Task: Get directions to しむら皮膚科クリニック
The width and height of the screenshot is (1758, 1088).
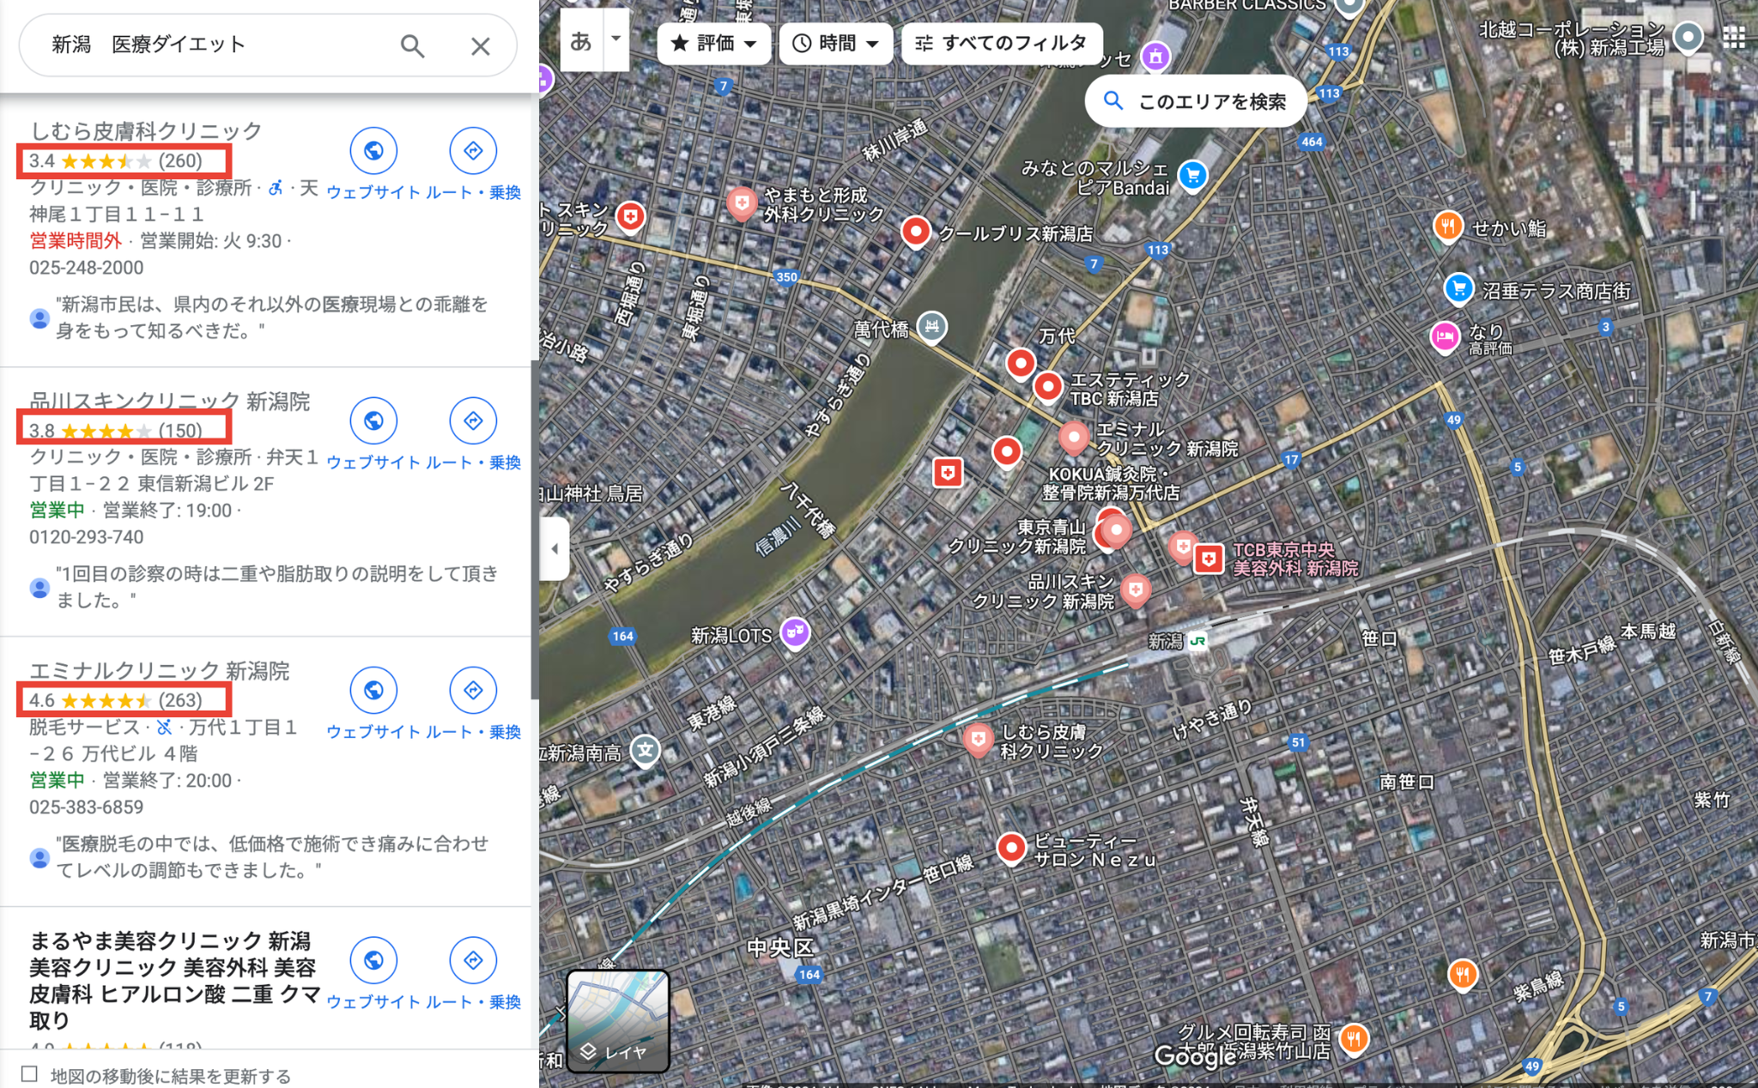Action: [473, 151]
